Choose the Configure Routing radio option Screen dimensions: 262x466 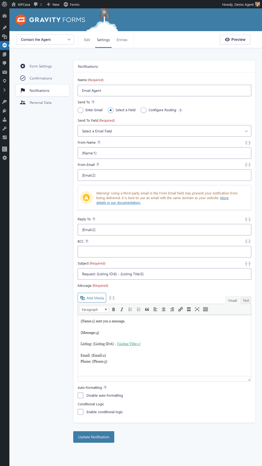pos(144,110)
